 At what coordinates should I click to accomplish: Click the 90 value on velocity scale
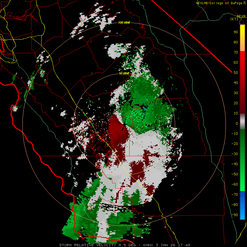(236, 32)
